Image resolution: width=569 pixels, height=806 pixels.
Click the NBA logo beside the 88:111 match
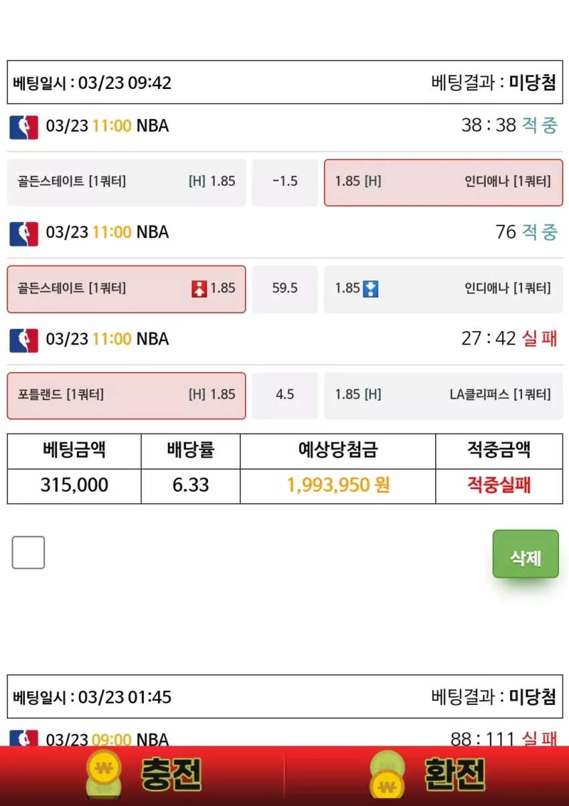[24, 738]
